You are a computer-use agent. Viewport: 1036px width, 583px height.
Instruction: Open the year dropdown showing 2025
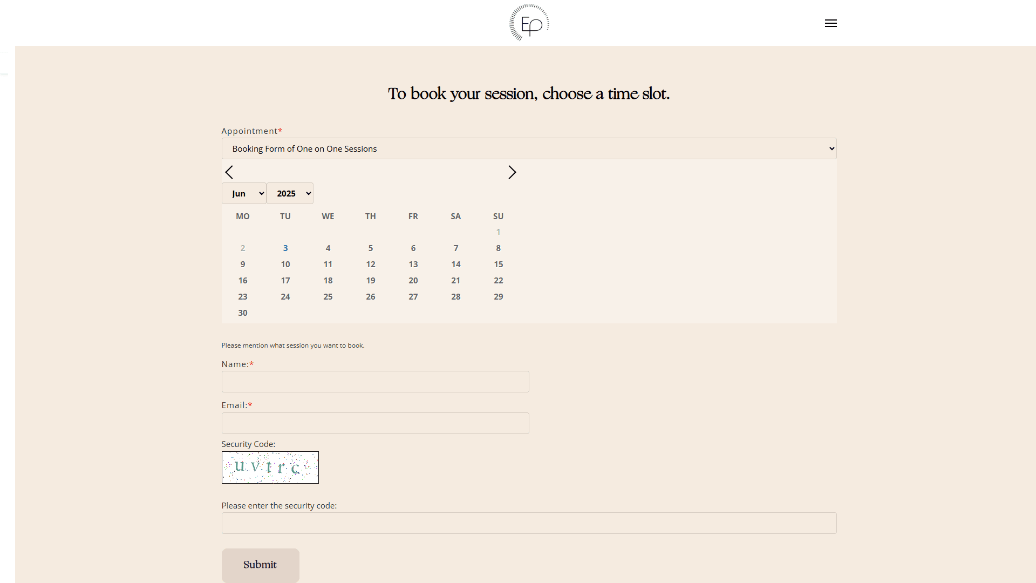coord(290,193)
